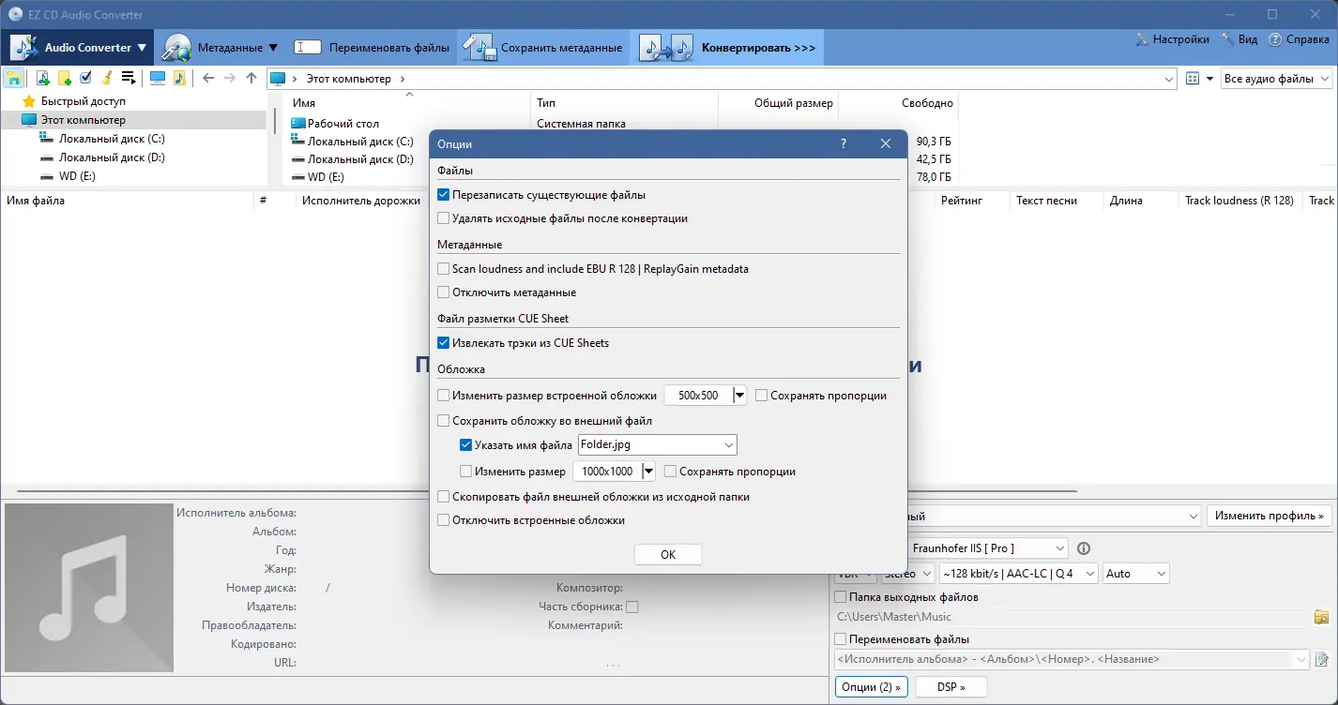Click the Изменить профиль button
Image resolution: width=1338 pixels, height=705 pixels.
pos(1270,516)
